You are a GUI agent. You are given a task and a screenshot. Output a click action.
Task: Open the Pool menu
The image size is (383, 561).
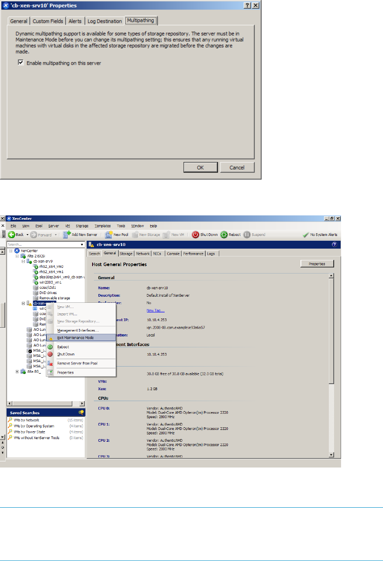pyautogui.click(x=39, y=226)
